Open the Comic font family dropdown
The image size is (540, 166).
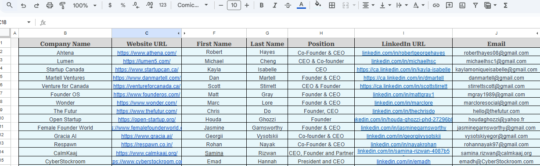pyautogui.click(x=193, y=5)
